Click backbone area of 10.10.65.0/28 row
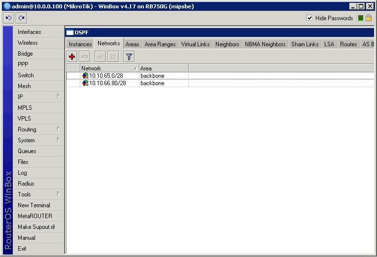Screen dimensions: 377x257 tap(152, 76)
